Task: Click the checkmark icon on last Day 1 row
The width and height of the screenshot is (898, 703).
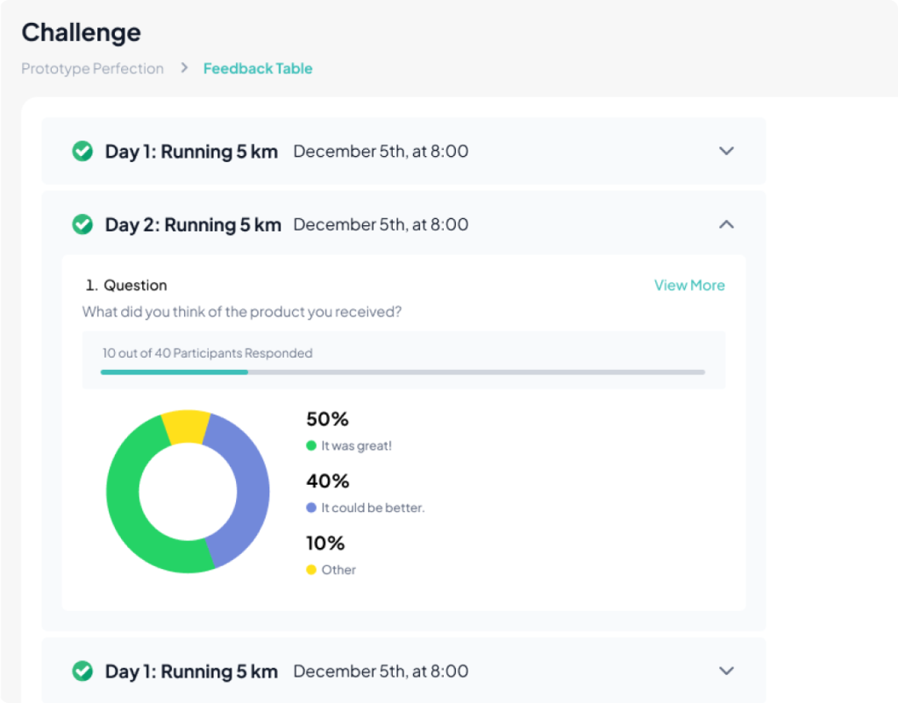Action: tap(82, 671)
